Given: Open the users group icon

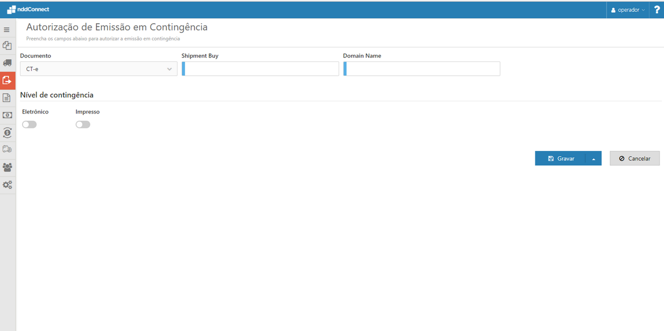Looking at the screenshot, I should coord(7,167).
